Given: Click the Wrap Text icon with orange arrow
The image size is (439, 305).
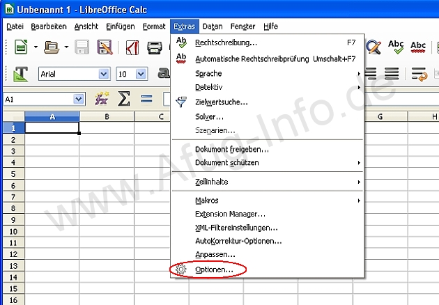Looking at the screenshot, I should (x=419, y=74).
